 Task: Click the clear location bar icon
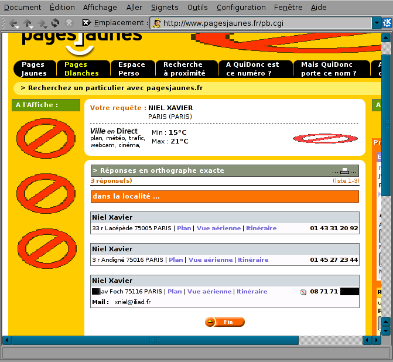tap(86, 23)
